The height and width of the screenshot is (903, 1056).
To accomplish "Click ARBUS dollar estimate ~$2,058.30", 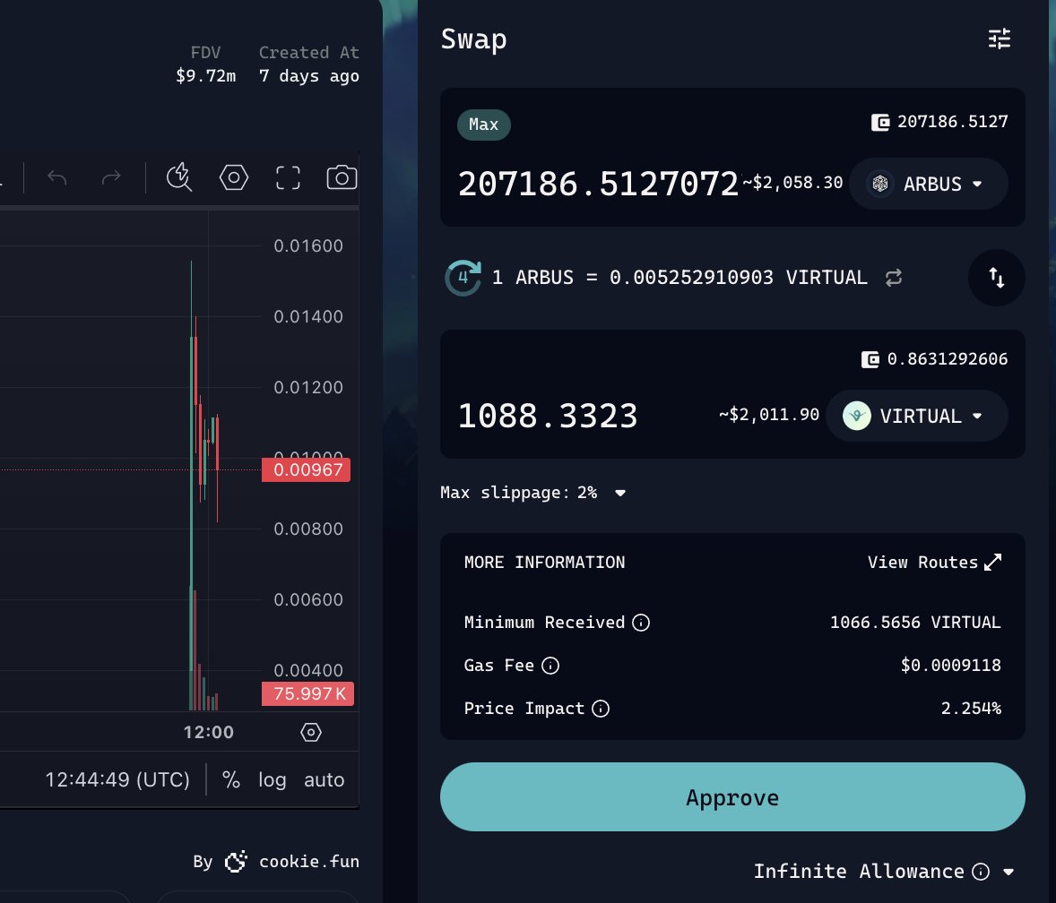I will point(792,183).
